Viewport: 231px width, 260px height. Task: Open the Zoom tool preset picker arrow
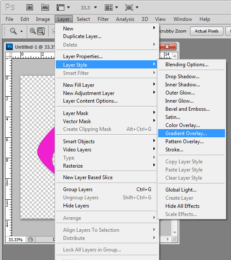pyautogui.click(x=21, y=31)
